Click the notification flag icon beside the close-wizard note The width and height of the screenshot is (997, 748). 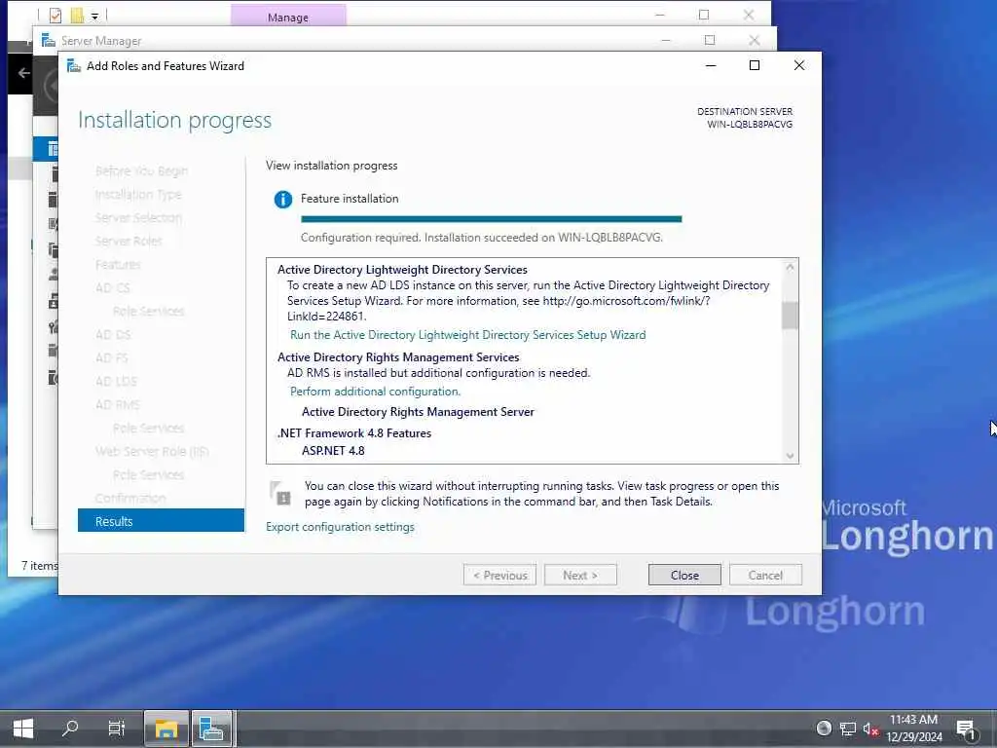coord(280,493)
